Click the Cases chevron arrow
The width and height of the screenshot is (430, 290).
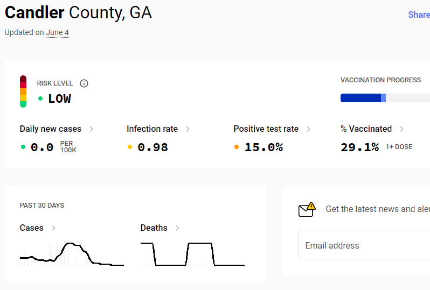click(54, 228)
